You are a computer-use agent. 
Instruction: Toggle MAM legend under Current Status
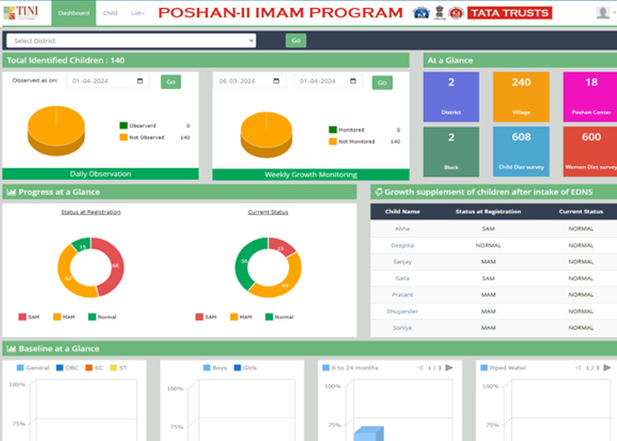(241, 317)
